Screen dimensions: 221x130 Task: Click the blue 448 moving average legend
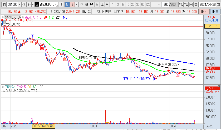tap(65, 17)
